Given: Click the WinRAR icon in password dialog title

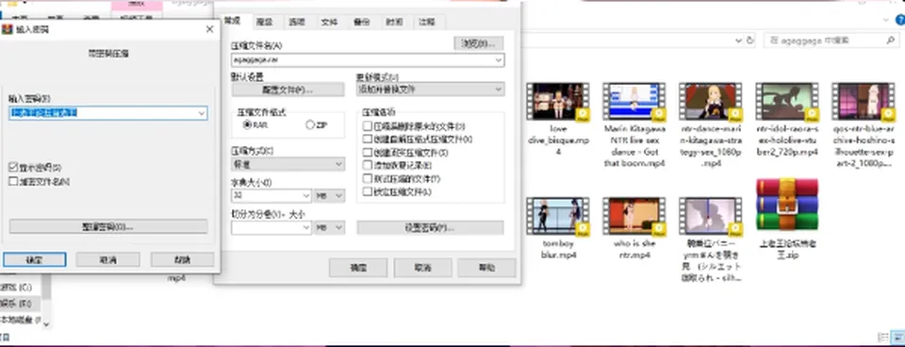Looking at the screenshot, I should (7, 29).
